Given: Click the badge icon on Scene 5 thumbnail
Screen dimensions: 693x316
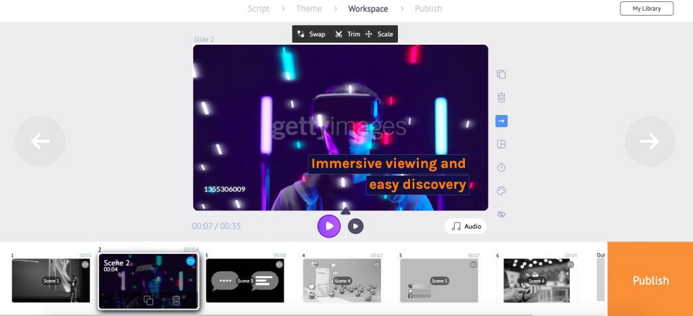Looking at the screenshot, I should coord(473,265).
